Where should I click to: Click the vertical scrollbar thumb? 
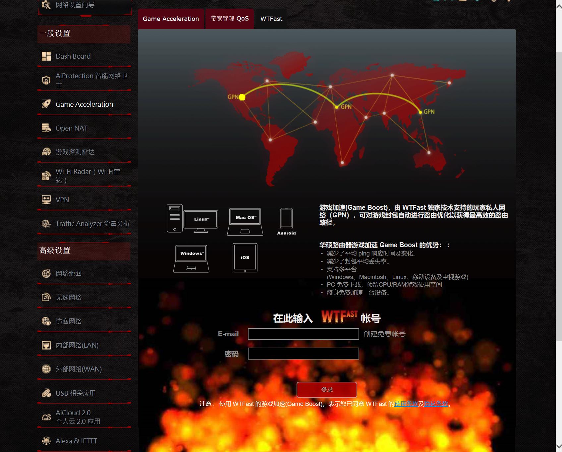click(x=559, y=196)
